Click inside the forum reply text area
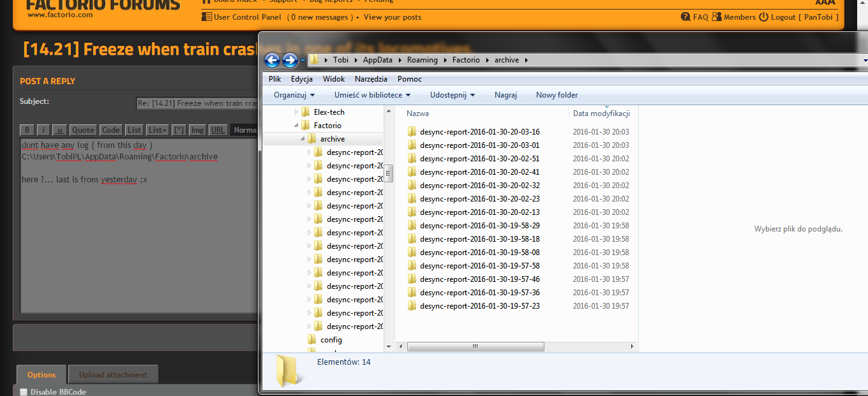 138,226
